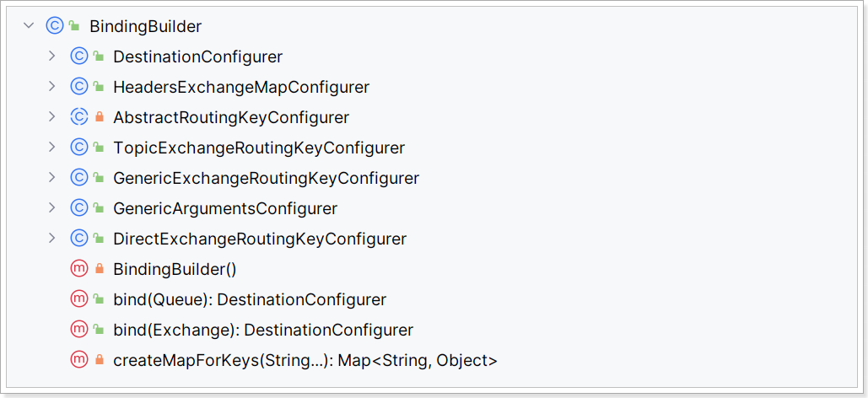
Task: Select the createMapForKeys(String...) method entry
Action: (x=305, y=361)
